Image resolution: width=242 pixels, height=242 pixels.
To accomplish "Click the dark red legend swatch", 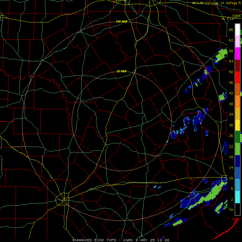I will click(237, 65).
